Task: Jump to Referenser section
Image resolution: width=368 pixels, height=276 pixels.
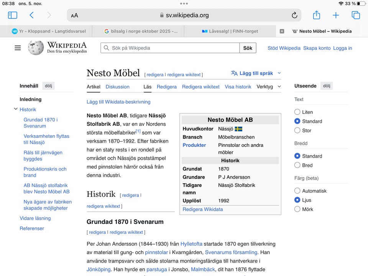Action: pyautogui.click(x=32, y=228)
